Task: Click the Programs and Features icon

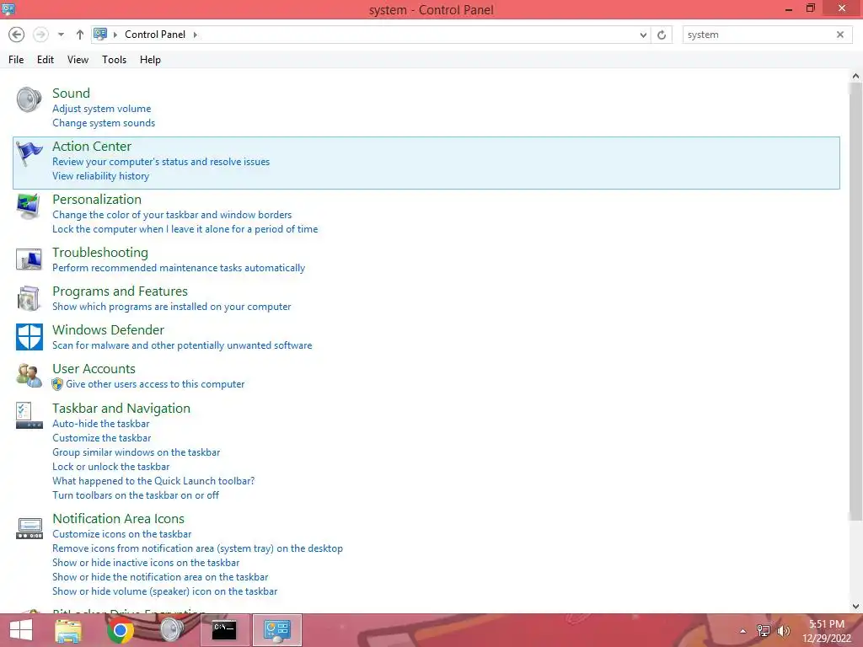Action: pyautogui.click(x=29, y=298)
